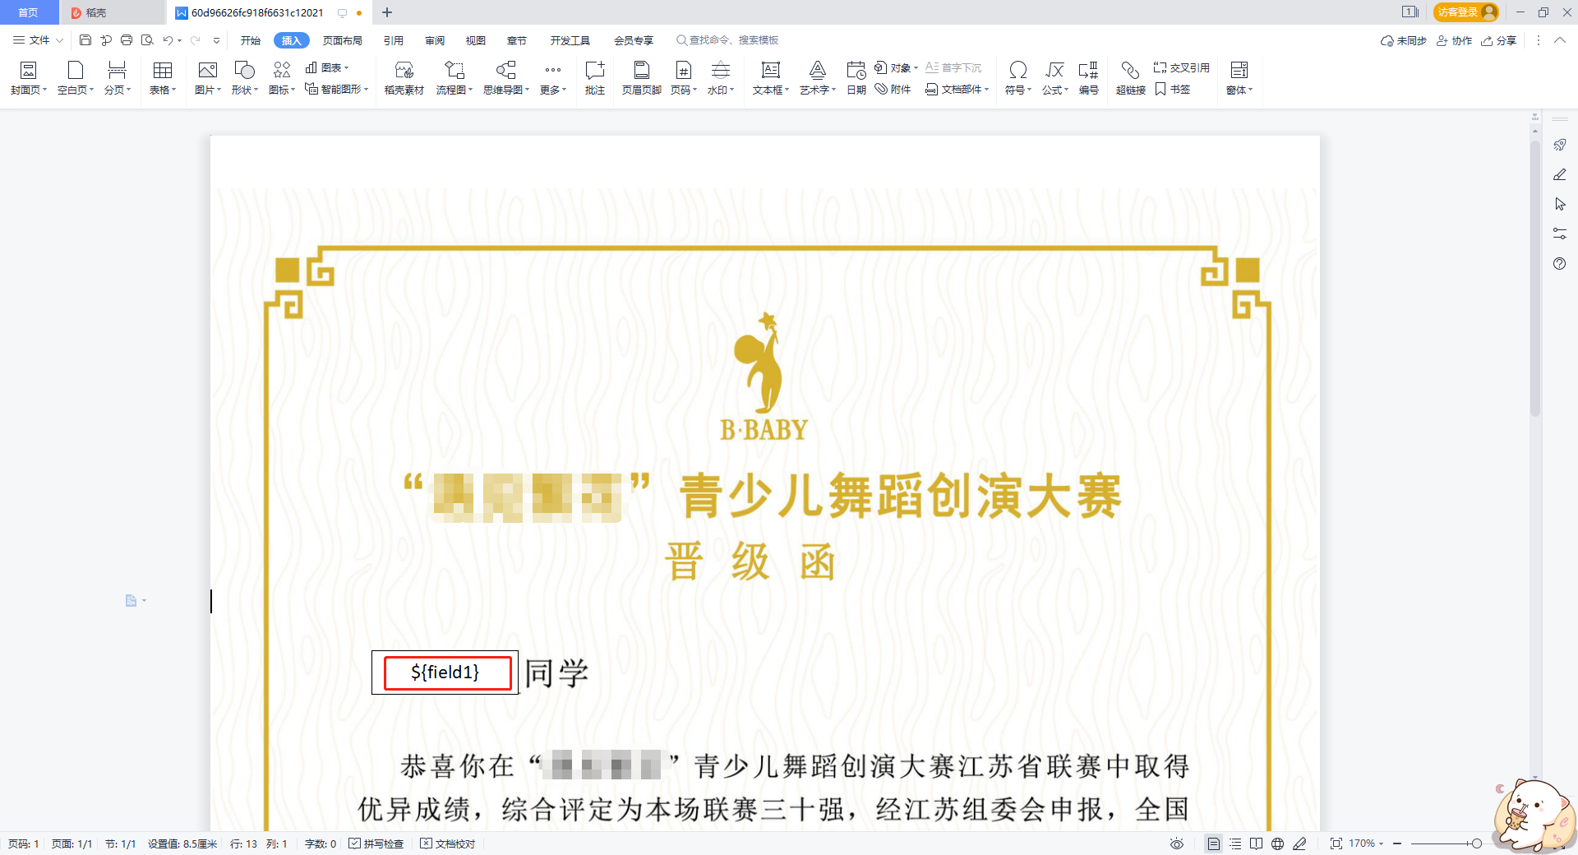Switch to outline view in status bar

[x=1235, y=843]
